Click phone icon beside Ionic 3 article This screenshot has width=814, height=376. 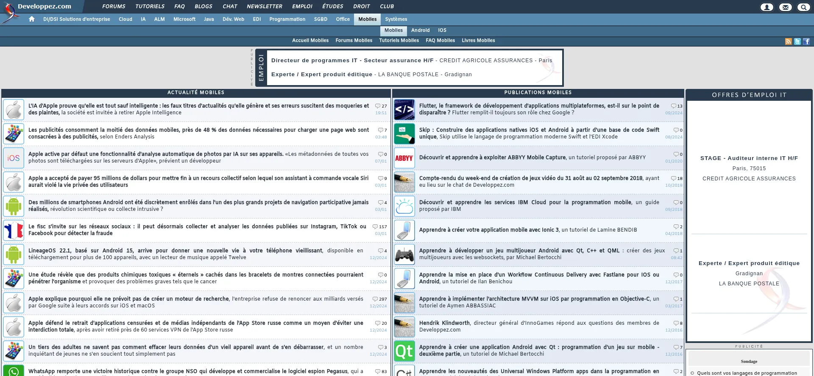[x=404, y=230]
